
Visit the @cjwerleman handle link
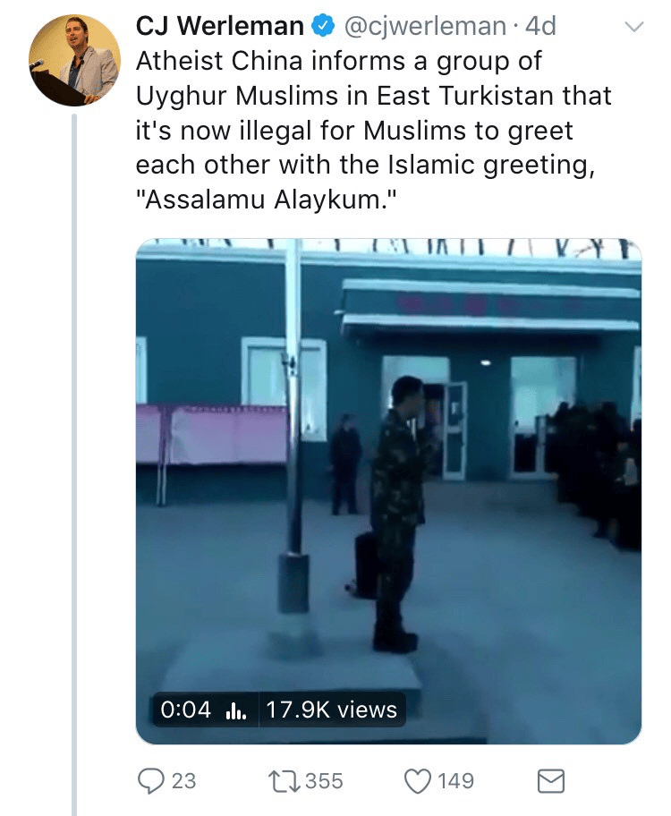coord(424,27)
